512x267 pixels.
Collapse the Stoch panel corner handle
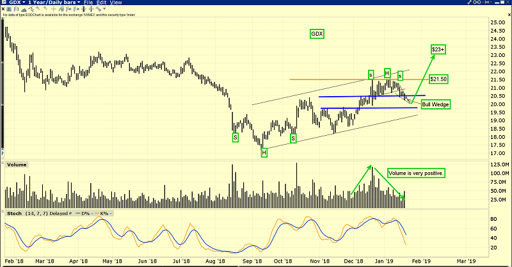pos(3,211)
